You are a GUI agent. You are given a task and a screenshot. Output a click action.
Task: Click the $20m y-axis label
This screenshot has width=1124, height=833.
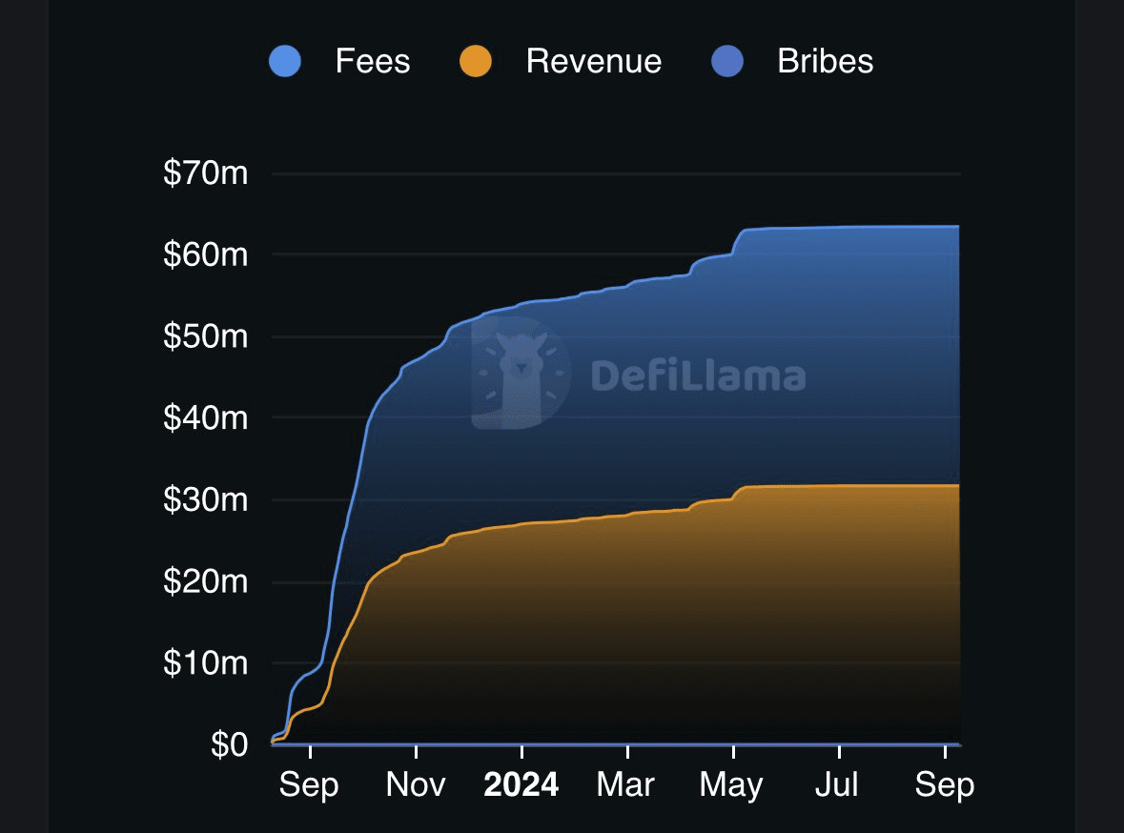206,581
